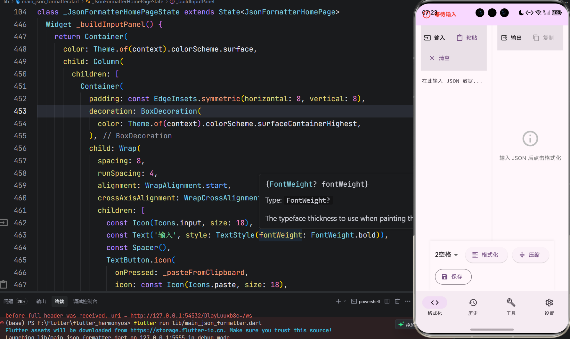
Task: Open the 2空格 indentation dropdown
Action: click(446, 254)
